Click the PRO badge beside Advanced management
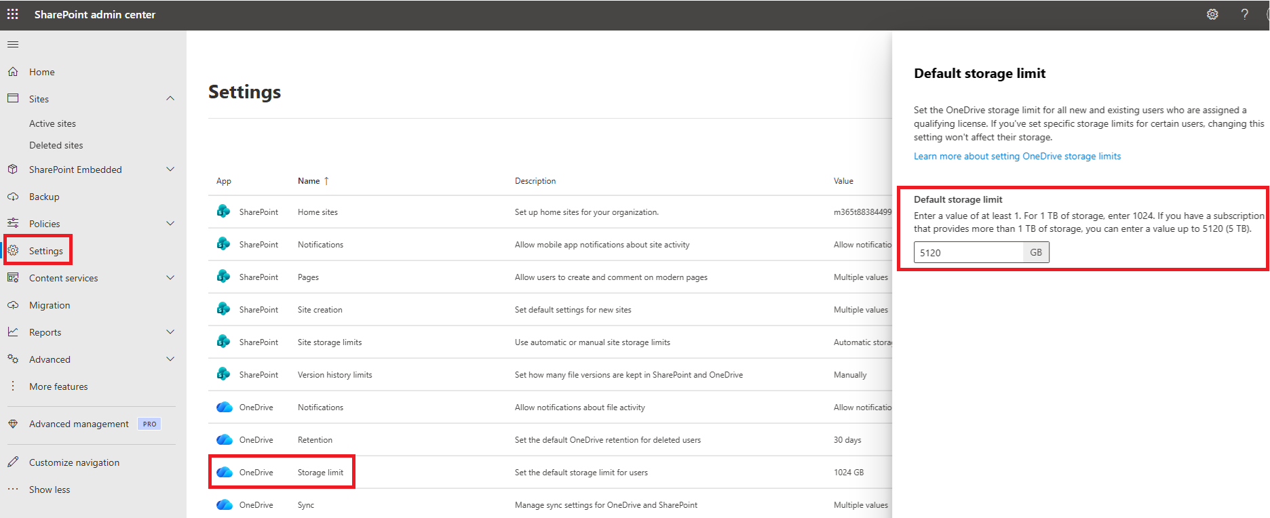 coord(149,424)
